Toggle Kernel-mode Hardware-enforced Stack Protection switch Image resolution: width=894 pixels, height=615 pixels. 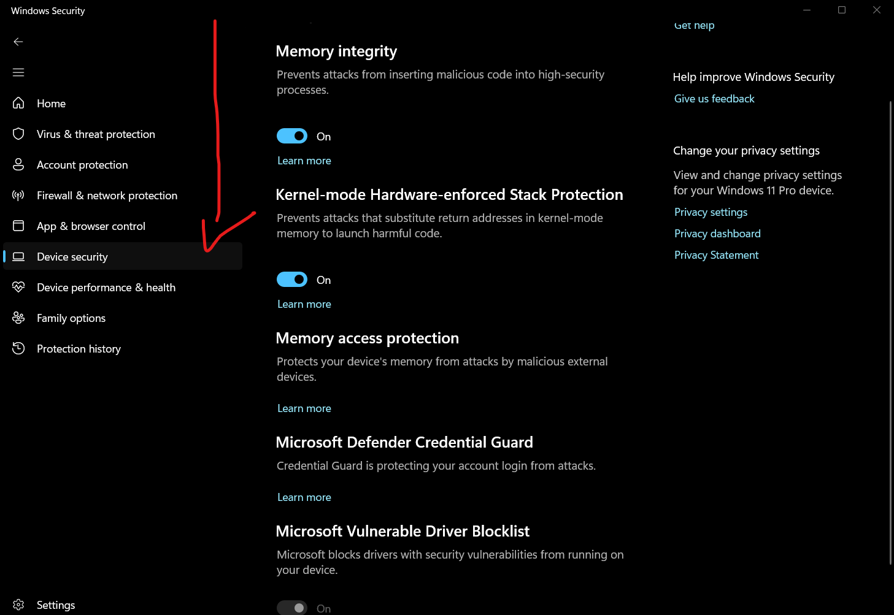[x=292, y=280]
